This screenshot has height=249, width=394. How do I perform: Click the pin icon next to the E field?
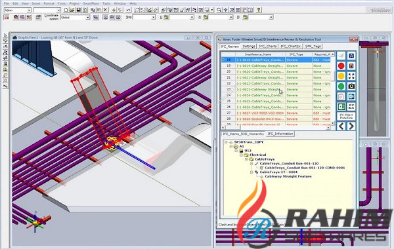(166, 17)
